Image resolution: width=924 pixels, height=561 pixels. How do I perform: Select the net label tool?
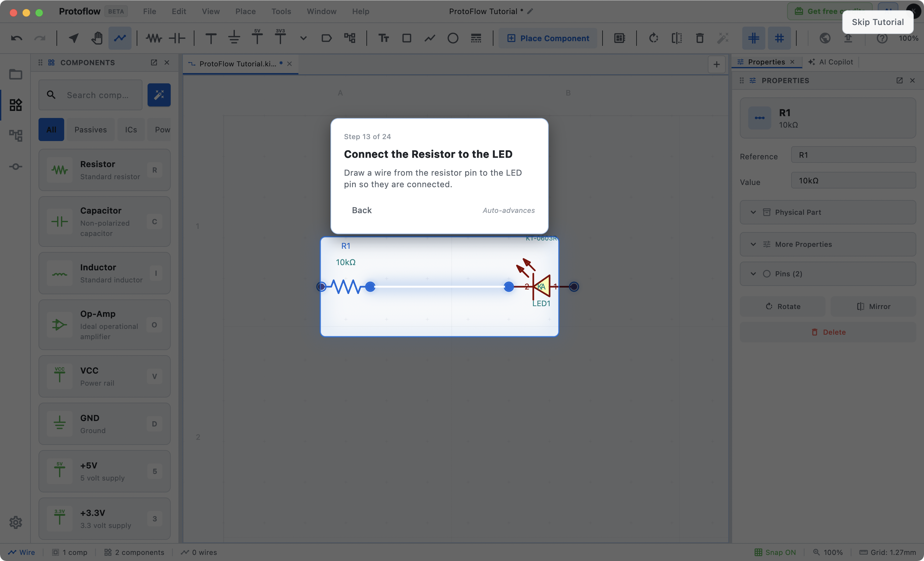(x=327, y=38)
